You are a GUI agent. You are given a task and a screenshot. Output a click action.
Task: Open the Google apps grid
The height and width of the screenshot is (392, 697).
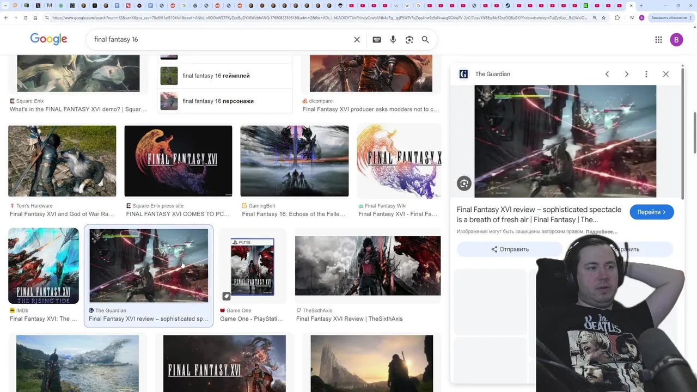tap(658, 40)
